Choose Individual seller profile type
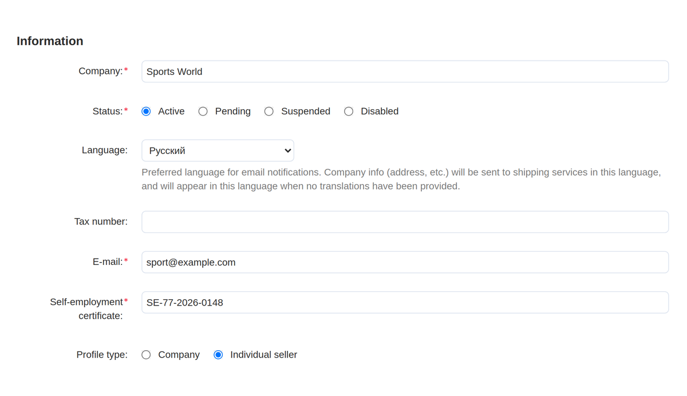The height and width of the screenshot is (396, 687). coord(218,355)
